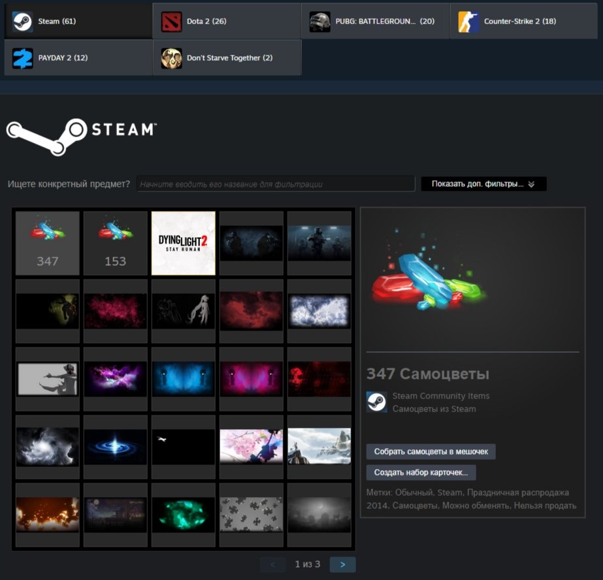Click the pack gems into sack button
603x580 pixels.
point(431,452)
